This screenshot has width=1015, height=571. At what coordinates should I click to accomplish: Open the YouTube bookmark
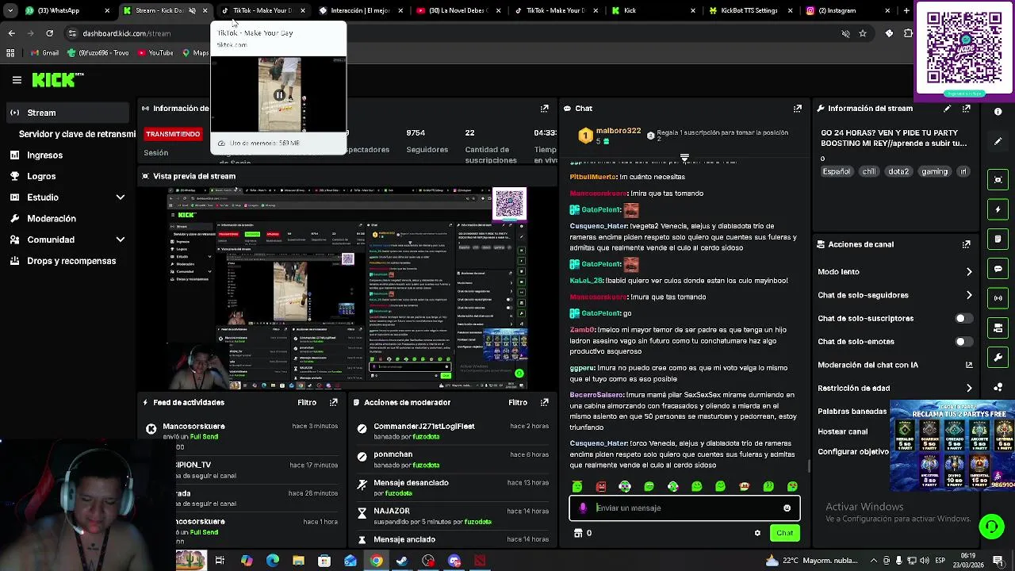tap(155, 53)
